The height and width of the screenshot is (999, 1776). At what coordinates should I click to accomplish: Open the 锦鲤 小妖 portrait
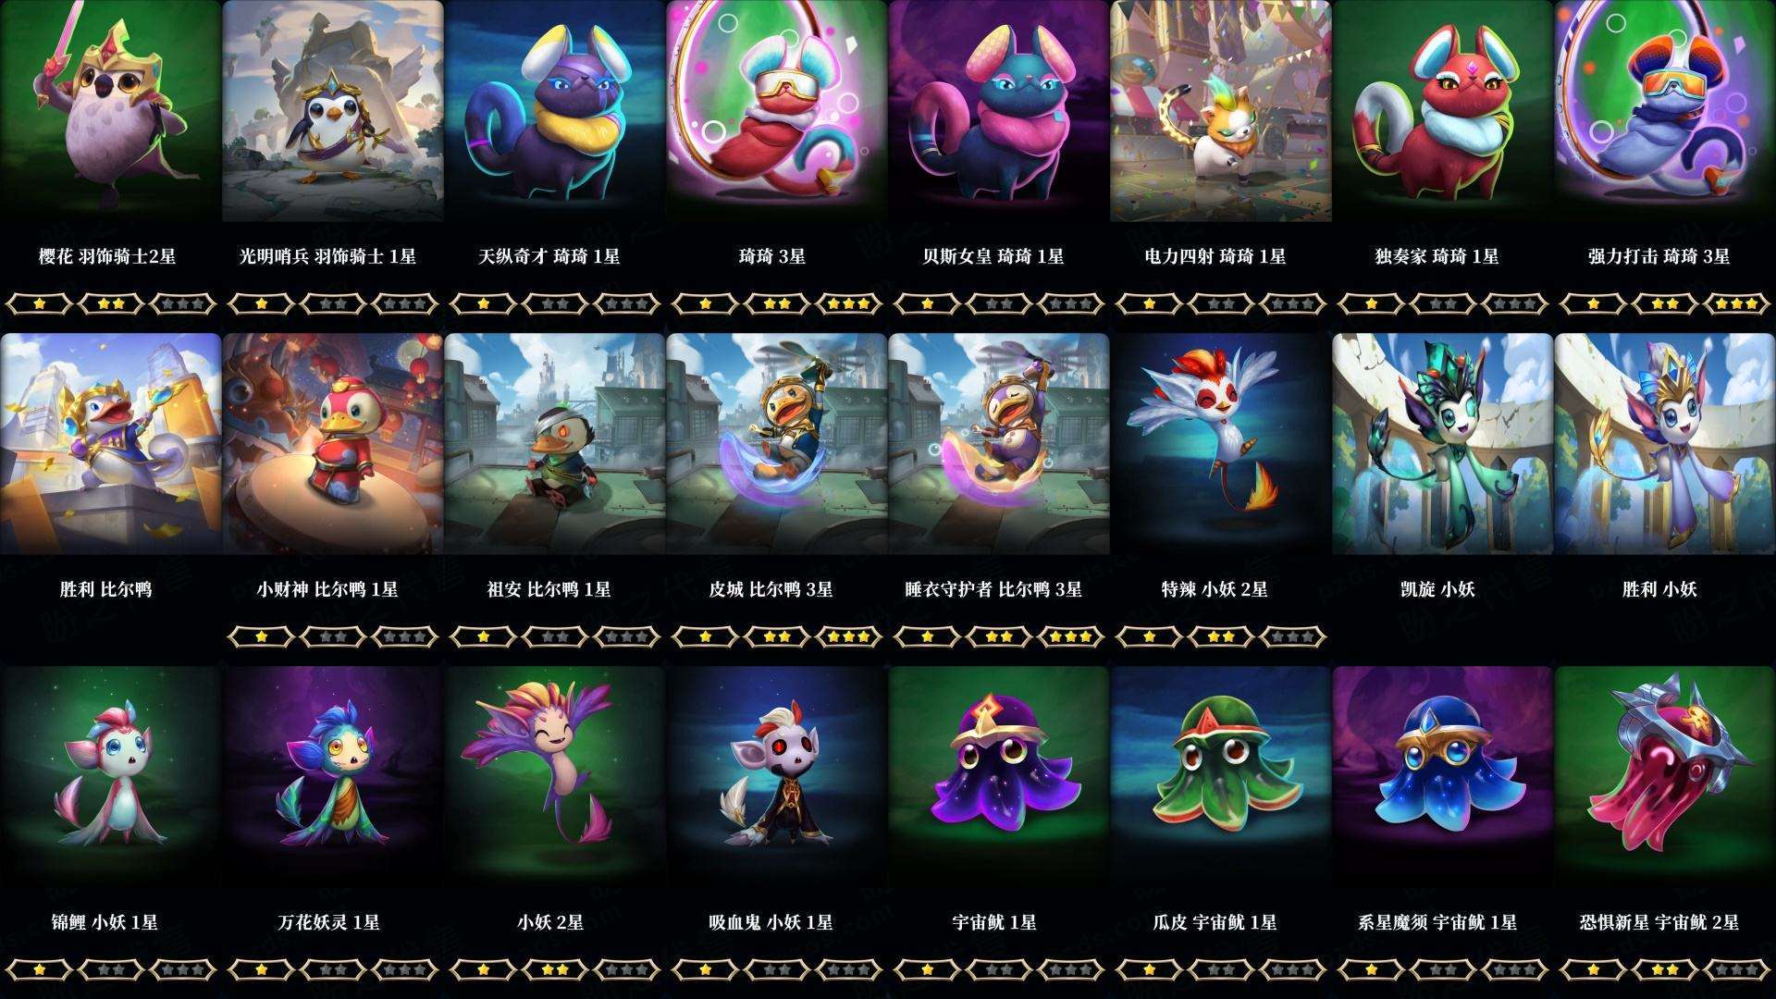click(111, 777)
